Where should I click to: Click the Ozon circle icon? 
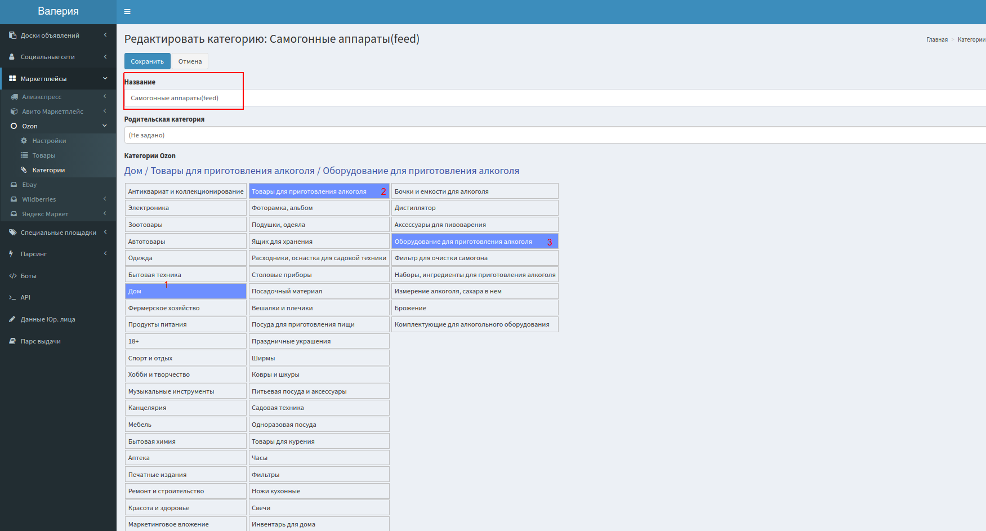coord(14,126)
